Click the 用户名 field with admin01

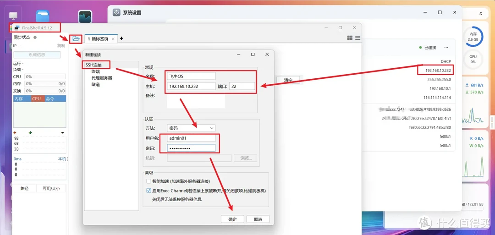(191, 138)
